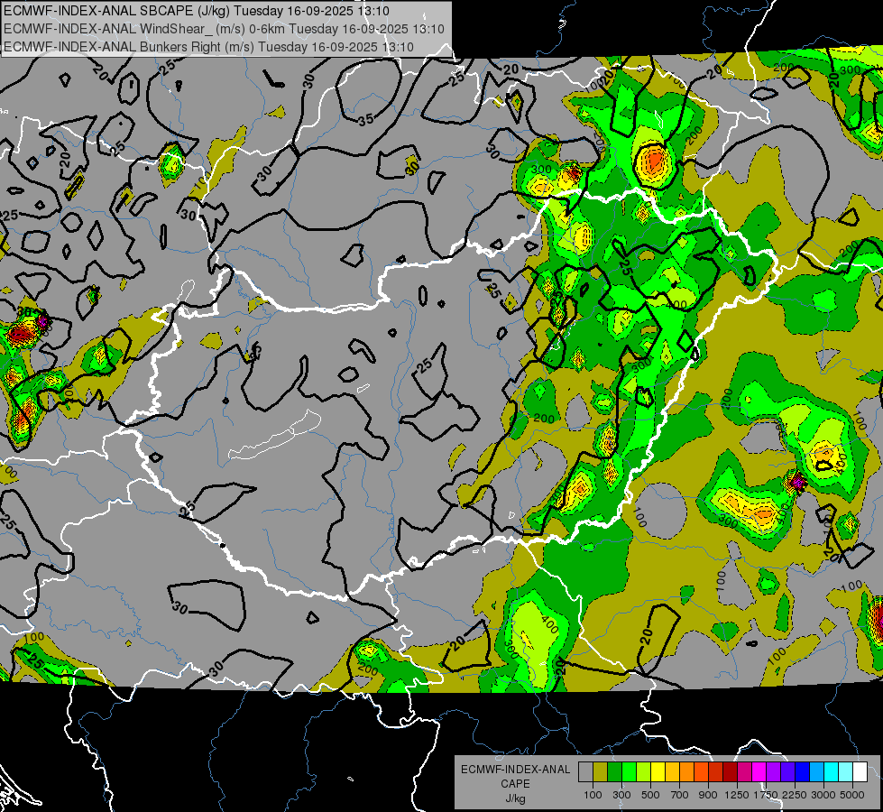The height and width of the screenshot is (812, 883).
Task: Click the WindShear 0-6km title line
Action: [224, 29]
